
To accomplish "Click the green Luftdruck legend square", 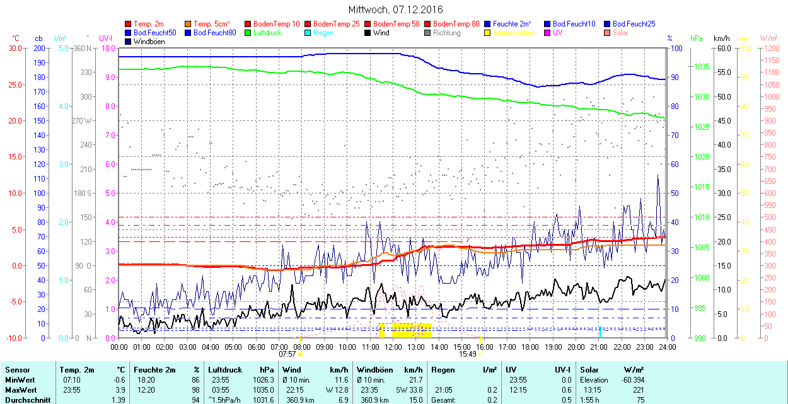I will (248, 33).
